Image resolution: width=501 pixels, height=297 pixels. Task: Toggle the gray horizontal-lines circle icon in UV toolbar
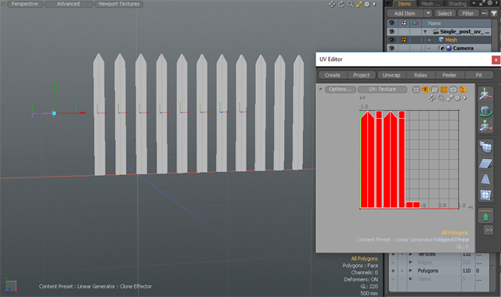point(453,89)
